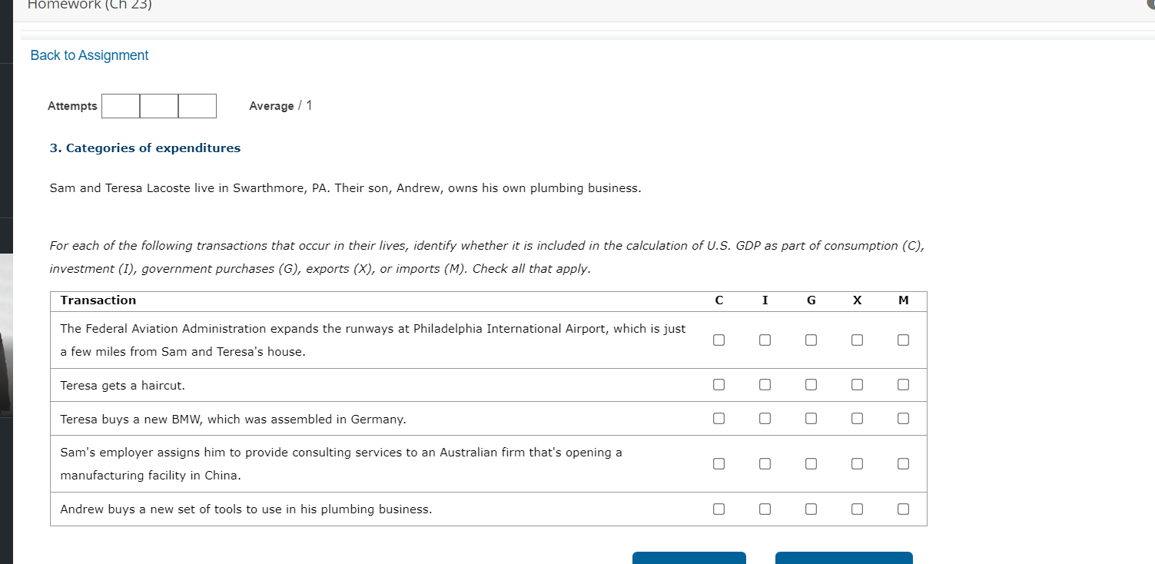The width and height of the screenshot is (1155, 564).
Task: Check G for Teresa gets a haircut
Action: [811, 385]
